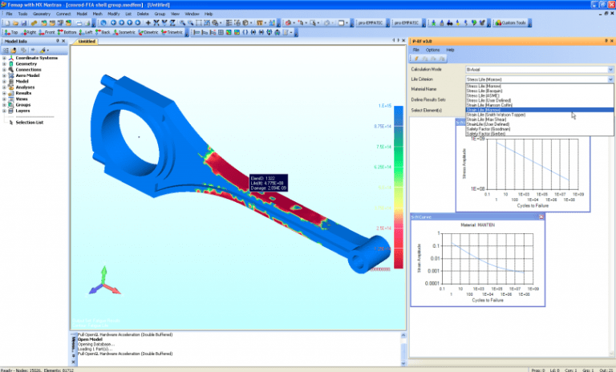Choose Strain Life (Smith Watson Topper)
The width and height of the screenshot is (616, 372).
pyautogui.click(x=539, y=115)
